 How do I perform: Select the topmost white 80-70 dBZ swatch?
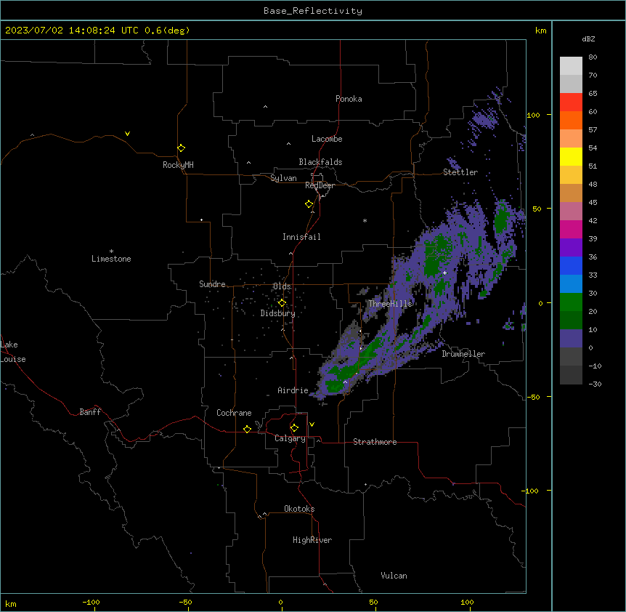coord(571,66)
